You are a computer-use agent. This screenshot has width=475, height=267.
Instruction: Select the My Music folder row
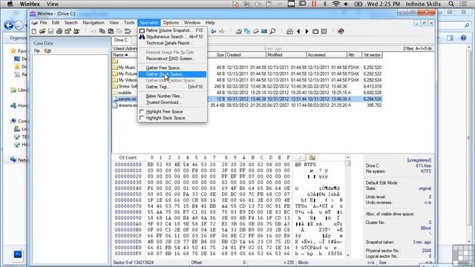click(x=247, y=67)
